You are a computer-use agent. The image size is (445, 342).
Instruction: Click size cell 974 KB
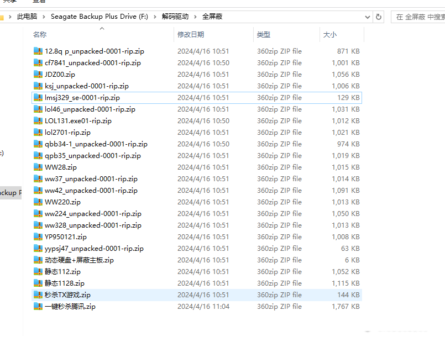(348, 144)
